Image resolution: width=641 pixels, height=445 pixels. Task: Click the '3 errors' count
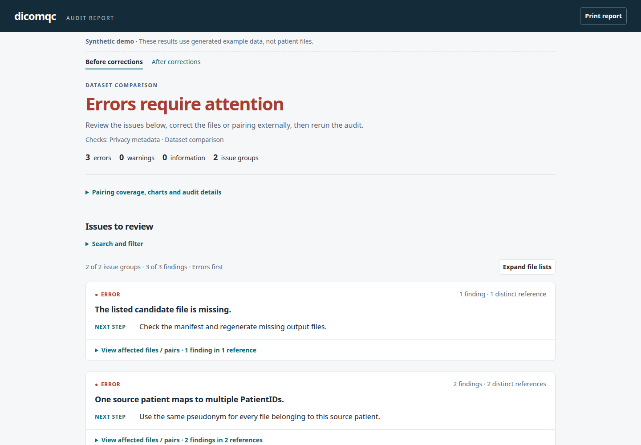[x=98, y=158]
